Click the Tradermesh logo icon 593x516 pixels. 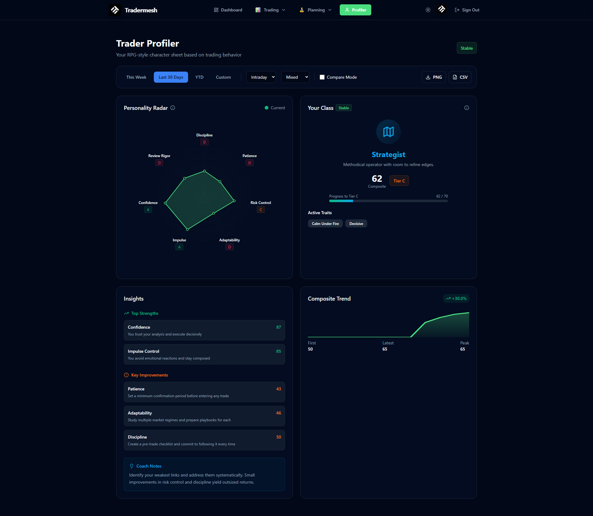(x=115, y=10)
